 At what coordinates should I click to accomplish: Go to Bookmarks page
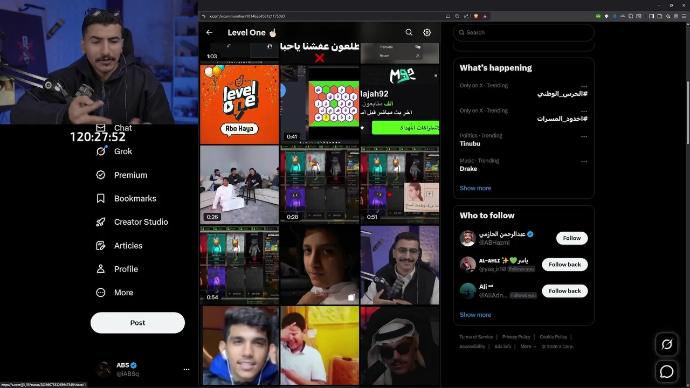point(135,198)
